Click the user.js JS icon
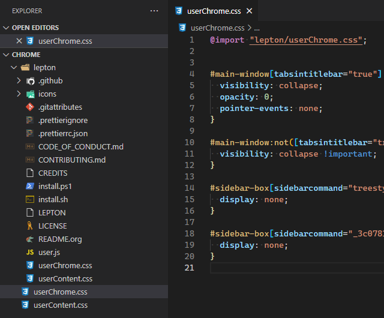384x318 pixels. pos(30,253)
